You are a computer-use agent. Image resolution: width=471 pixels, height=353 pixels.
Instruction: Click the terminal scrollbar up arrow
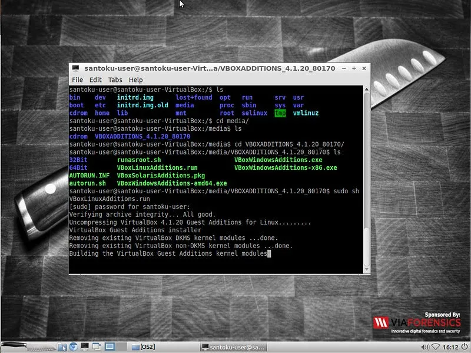(366, 90)
